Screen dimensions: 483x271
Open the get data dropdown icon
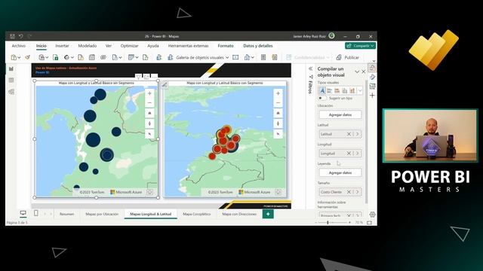44,57
